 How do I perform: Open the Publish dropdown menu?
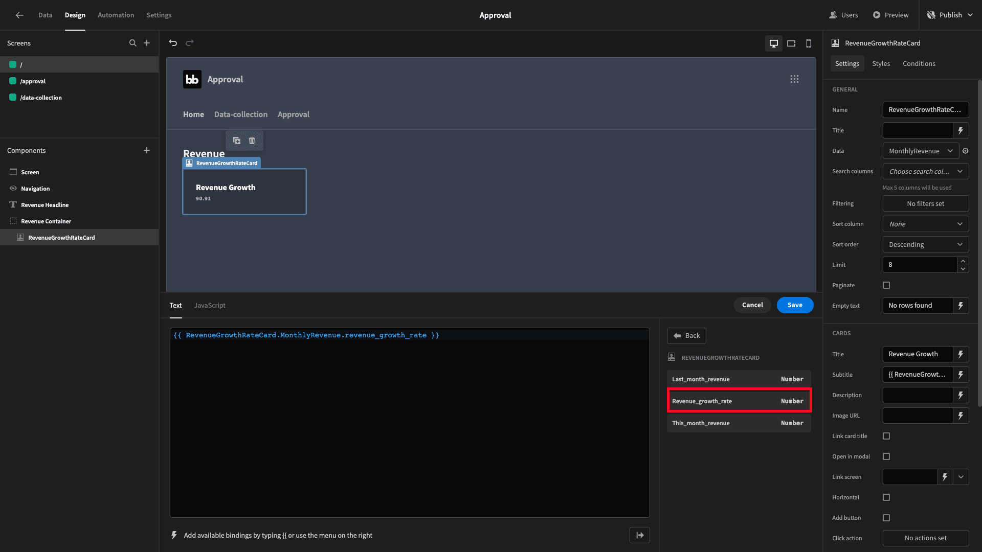pos(950,15)
